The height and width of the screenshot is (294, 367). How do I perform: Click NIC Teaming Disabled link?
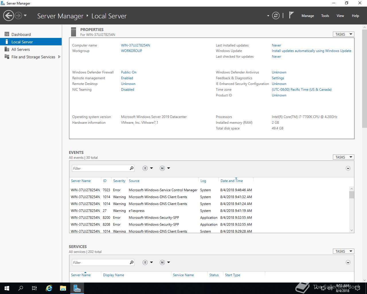coord(127,90)
